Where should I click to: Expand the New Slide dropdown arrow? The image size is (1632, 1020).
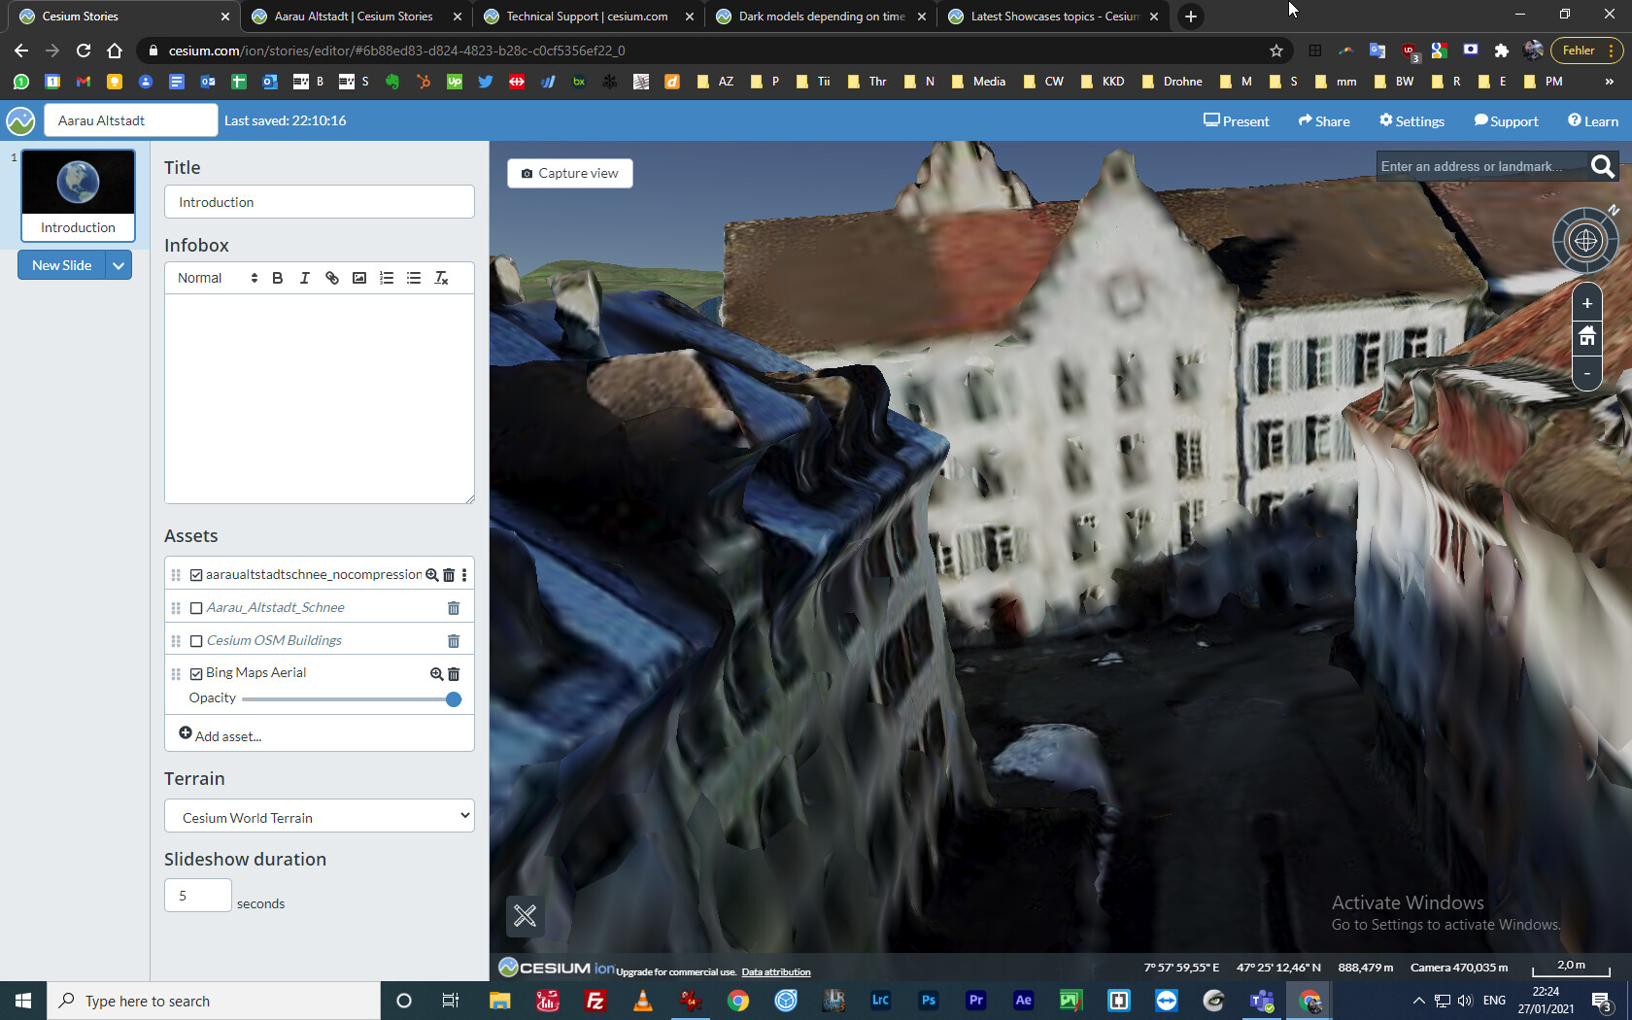tap(119, 265)
